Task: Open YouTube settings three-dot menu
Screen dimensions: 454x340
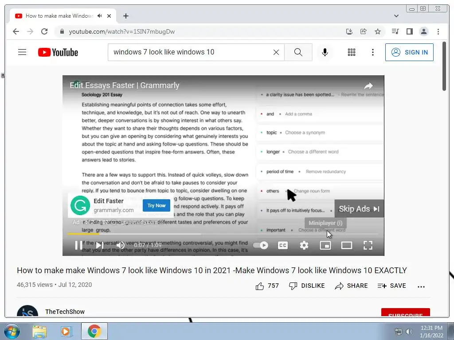Action: [373, 52]
